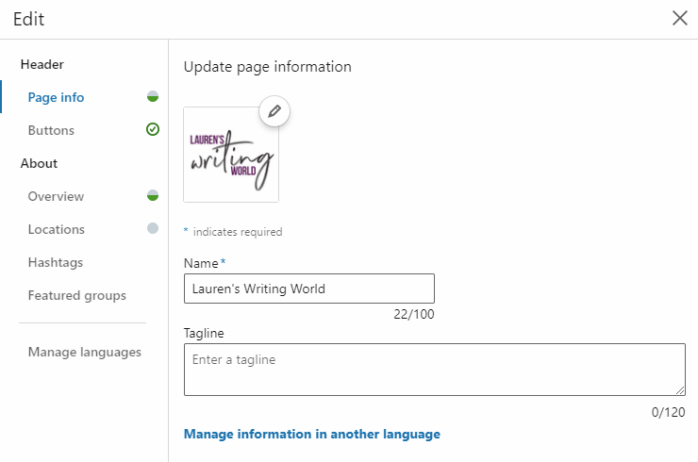The image size is (698, 462).
Task: Click into the Name input field
Action: click(309, 289)
